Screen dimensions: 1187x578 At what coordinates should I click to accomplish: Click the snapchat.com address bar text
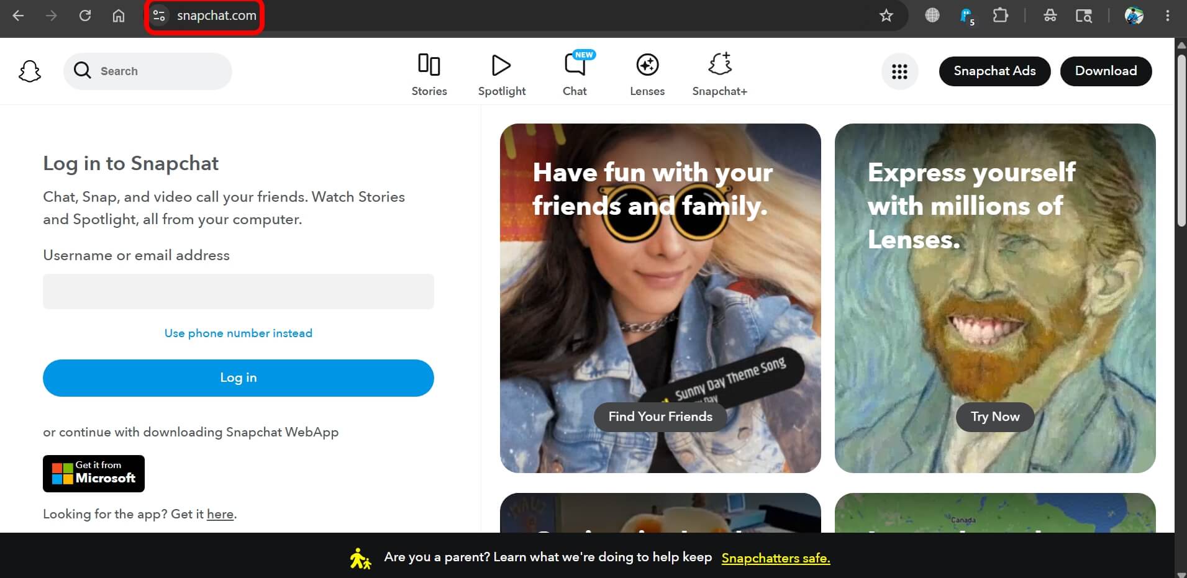click(x=216, y=16)
